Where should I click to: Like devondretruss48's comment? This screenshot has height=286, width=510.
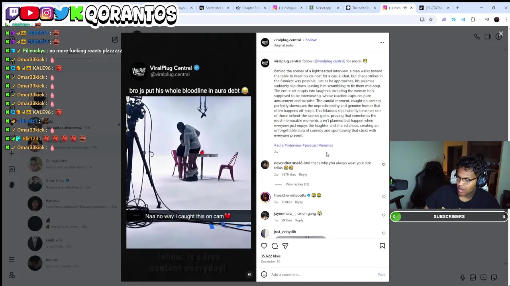tap(384, 164)
